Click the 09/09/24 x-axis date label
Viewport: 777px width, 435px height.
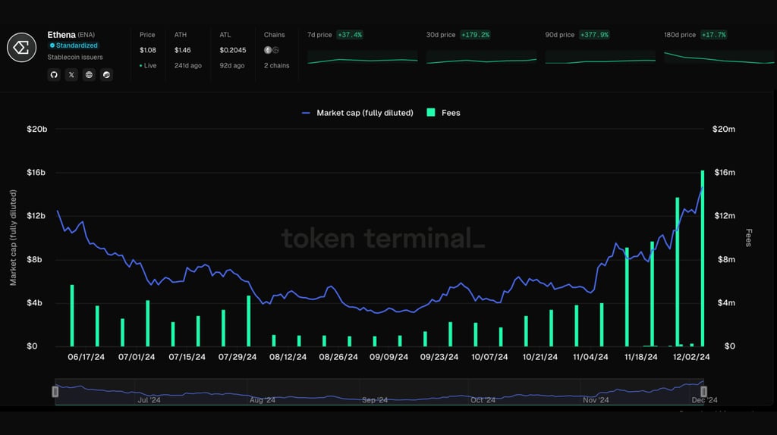pos(389,357)
